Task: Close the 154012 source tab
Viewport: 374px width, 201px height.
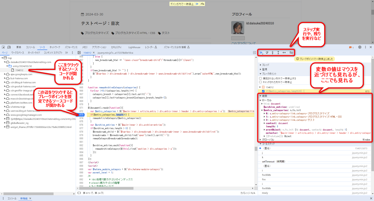Action: coord(94,53)
